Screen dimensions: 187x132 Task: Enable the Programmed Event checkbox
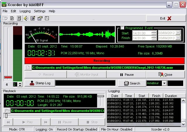point(122,28)
